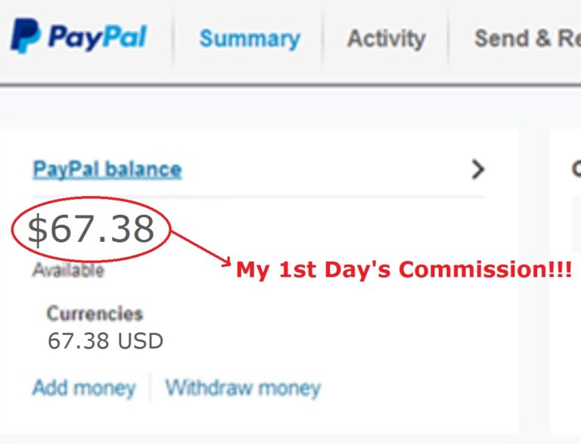This screenshot has height=444, width=581.
Task: Choose the Withdraw money link
Action: pos(243,389)
